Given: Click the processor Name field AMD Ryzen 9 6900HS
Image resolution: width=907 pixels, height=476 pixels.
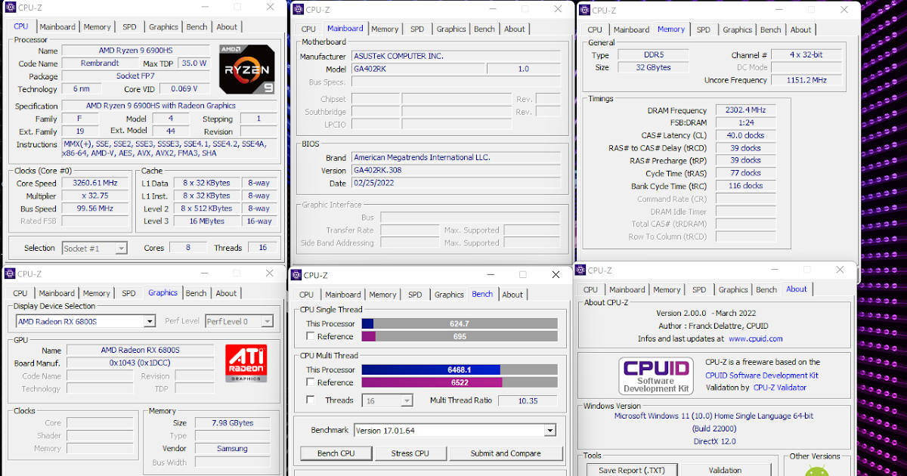Looking at the screenshot, I should tap(136, 51).
